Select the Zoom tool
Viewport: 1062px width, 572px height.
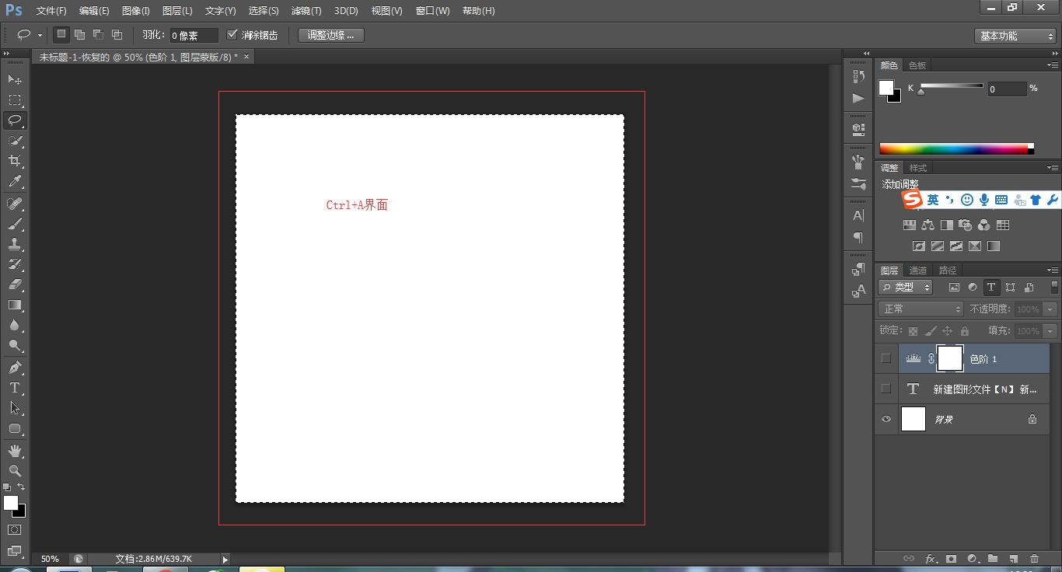[15, 471]
